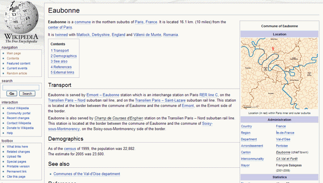Open Canton label link
The width and height of the screenshot is (323, 183).
point(246,153)
